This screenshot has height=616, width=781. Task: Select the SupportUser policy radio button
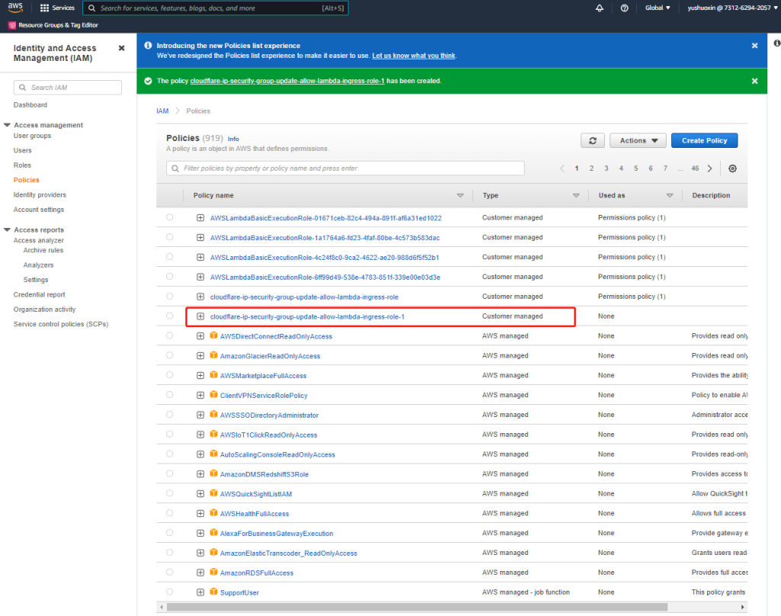tap(169, 592)
